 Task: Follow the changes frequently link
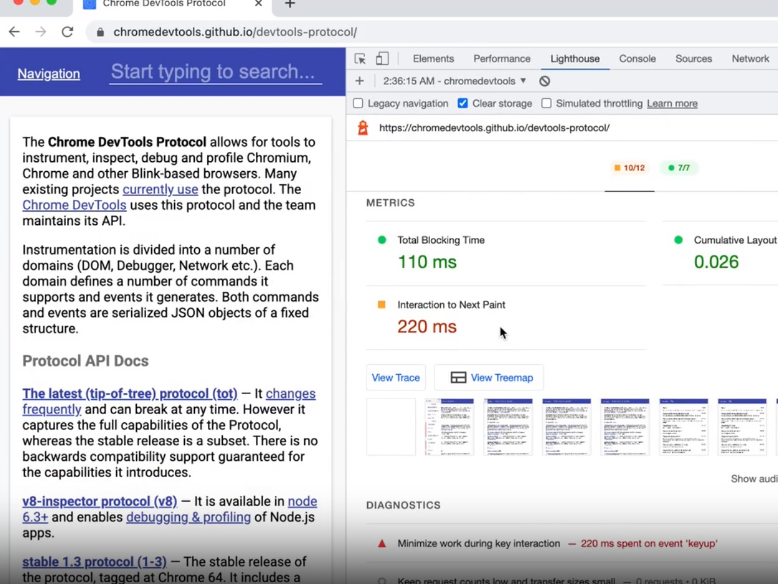tap(290, 393)
